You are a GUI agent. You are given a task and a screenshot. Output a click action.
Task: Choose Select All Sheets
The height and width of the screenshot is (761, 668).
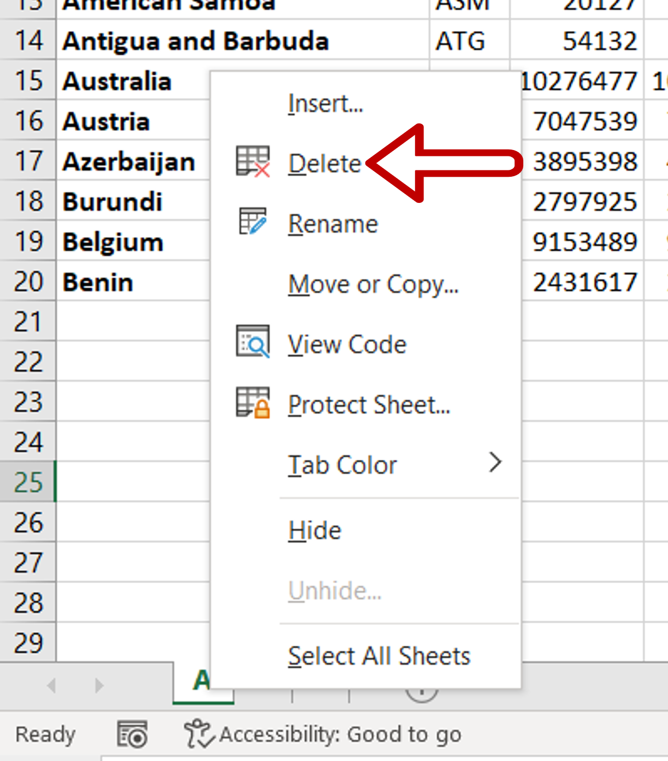379,656
